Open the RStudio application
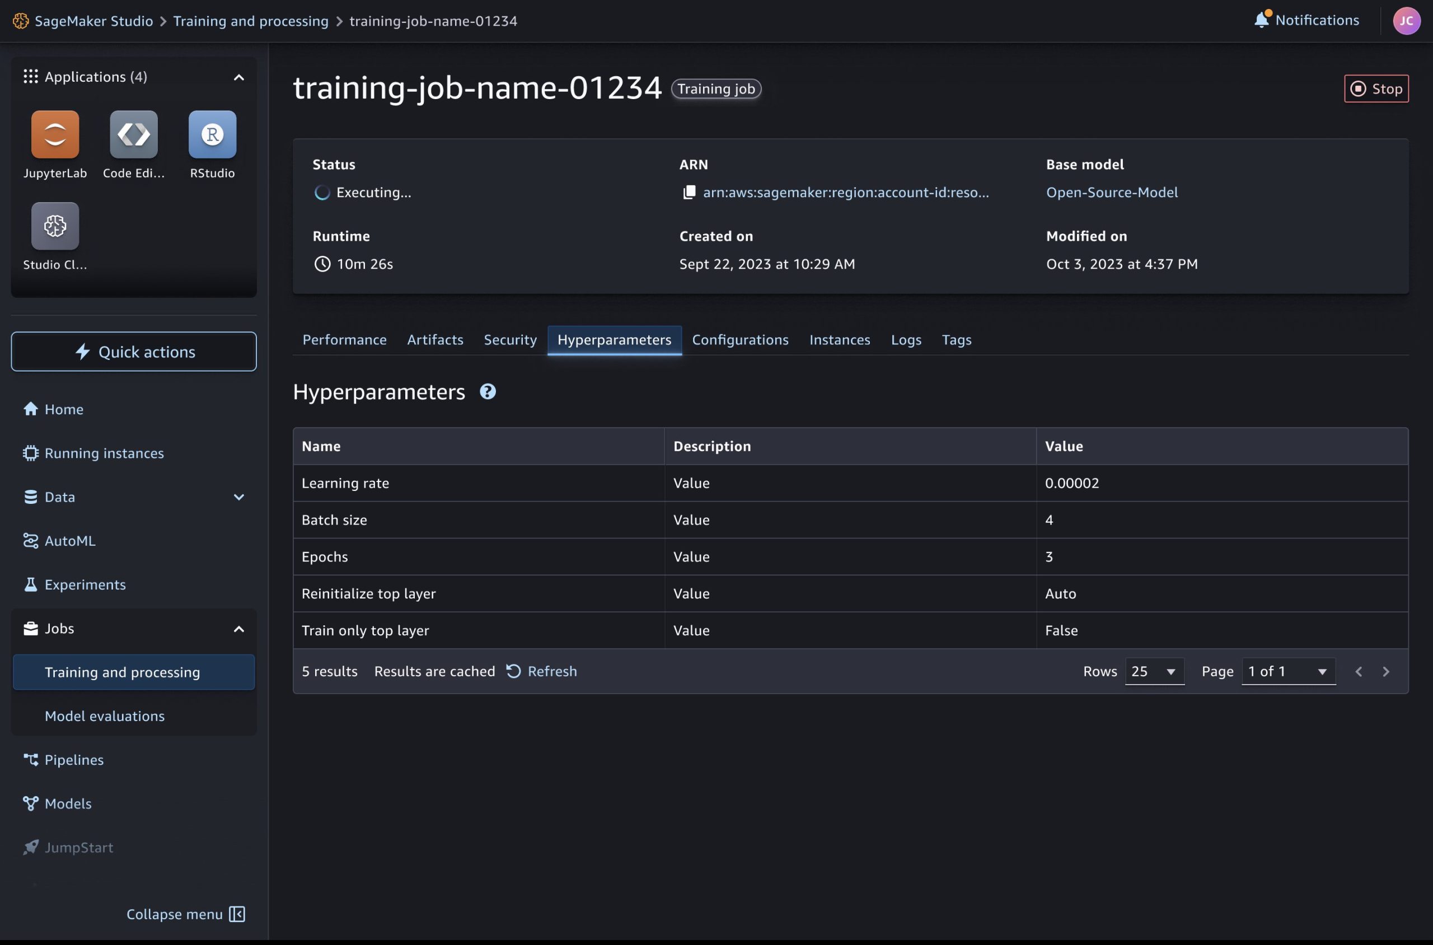 coord(212,134)
